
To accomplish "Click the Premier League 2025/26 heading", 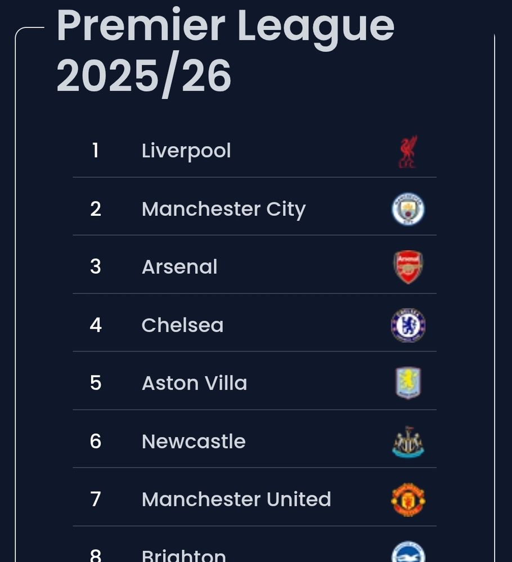I will point(225,51).
